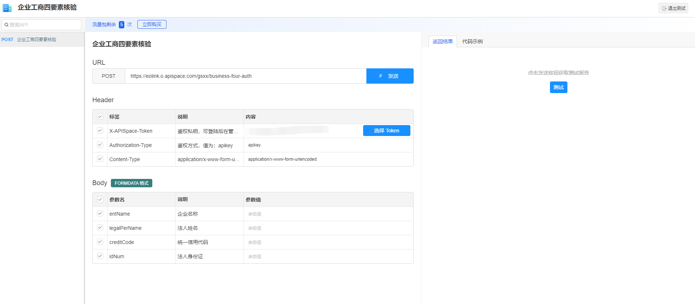The height and width of the screenshot is (304, 695).
Task: Click the 统一信用代码 description cell
Action: pos(209,242)
